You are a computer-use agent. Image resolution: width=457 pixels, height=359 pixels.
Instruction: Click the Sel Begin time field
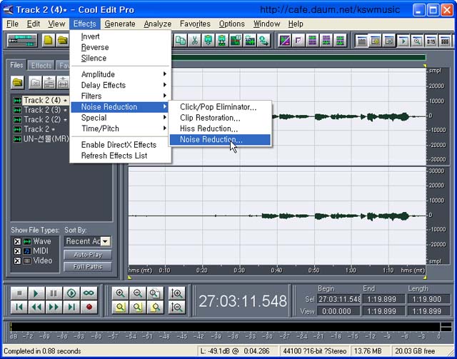coord(339,299)
